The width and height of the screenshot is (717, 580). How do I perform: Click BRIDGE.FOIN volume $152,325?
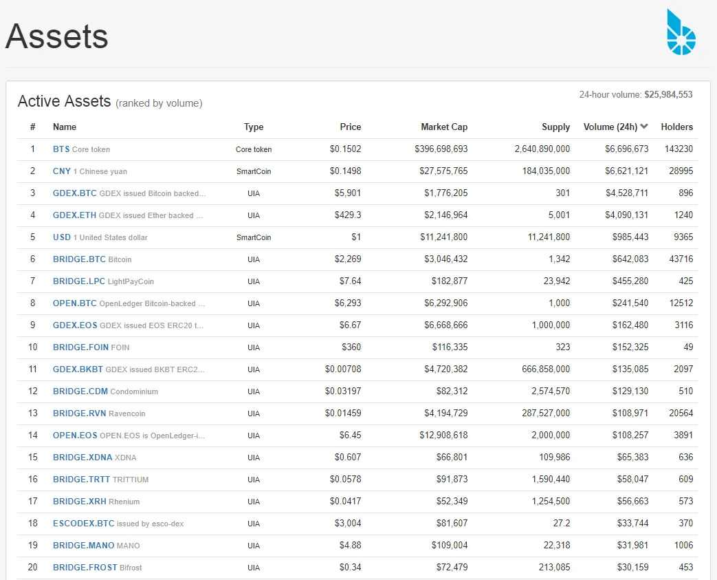tap(630, 347)
